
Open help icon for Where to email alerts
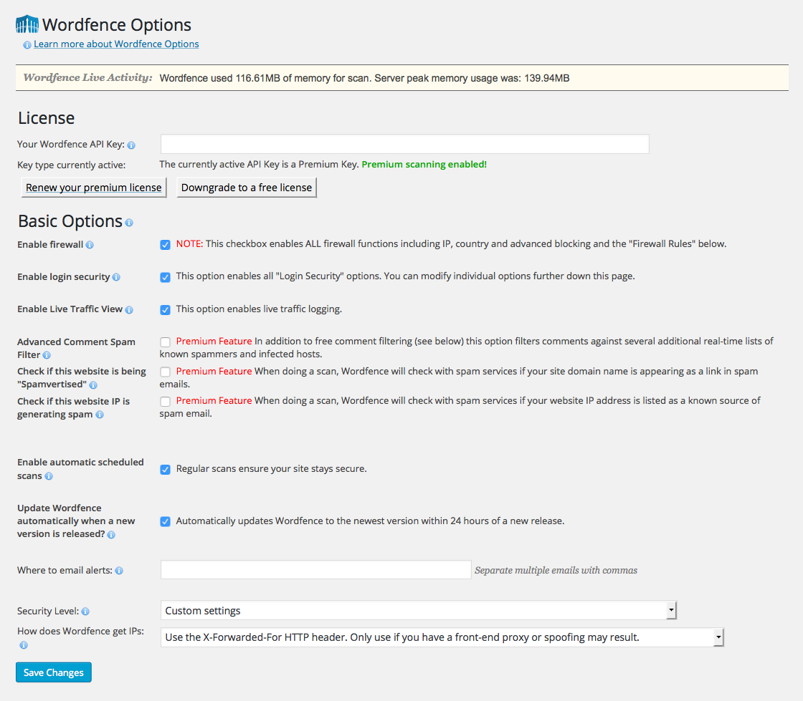click(x=119, y=571)
